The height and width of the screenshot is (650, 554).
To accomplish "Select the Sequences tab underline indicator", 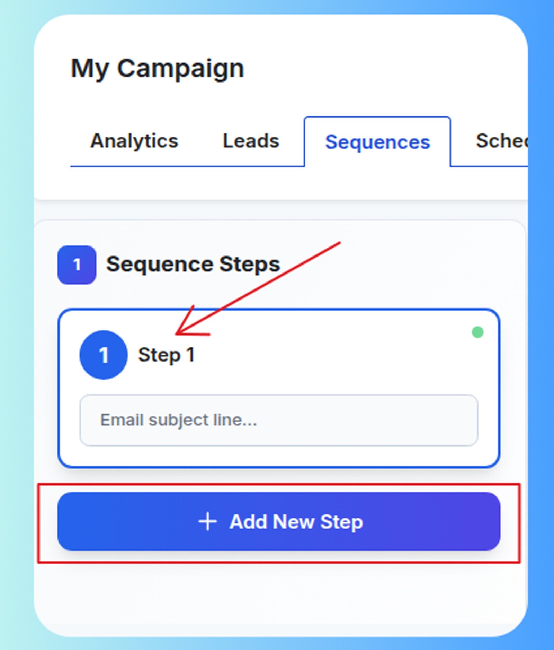I will 377,166.
